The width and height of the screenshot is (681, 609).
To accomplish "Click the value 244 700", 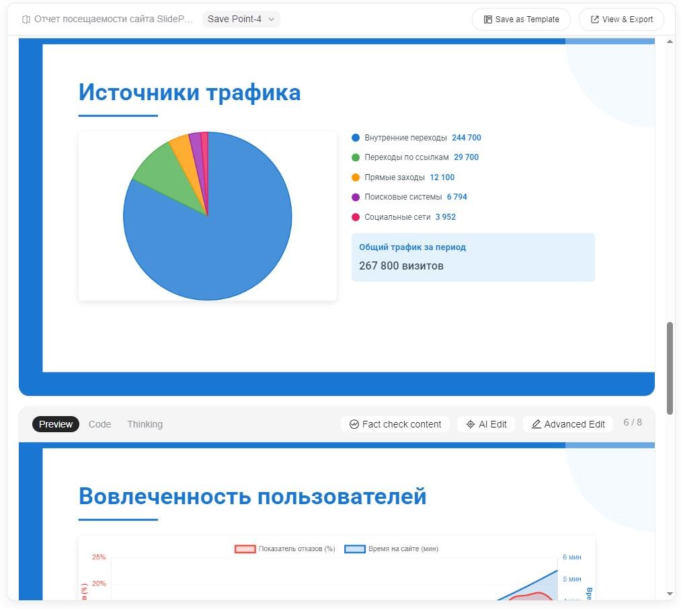I will (x=467, y=138).
